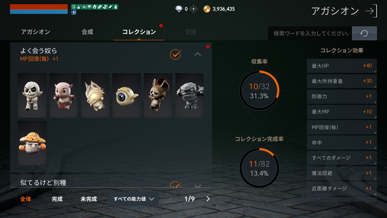
Task: Select the 未完成 filter option
Action: coord(89,199)
